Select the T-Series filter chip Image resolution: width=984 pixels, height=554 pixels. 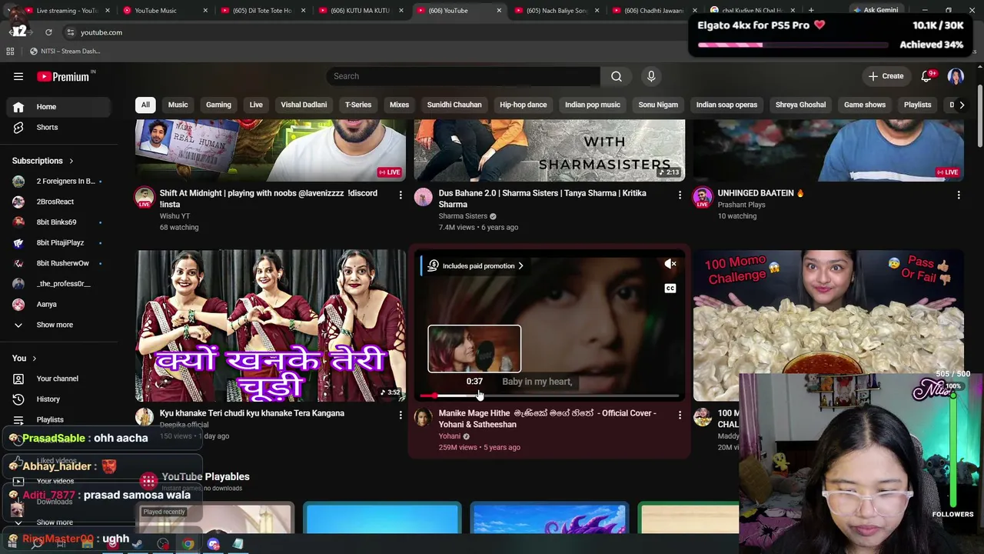click(358, 105)
